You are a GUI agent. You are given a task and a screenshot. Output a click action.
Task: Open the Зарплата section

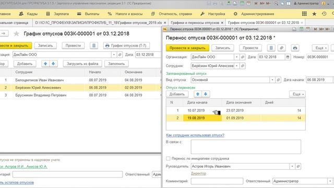[x=57, y=14]
